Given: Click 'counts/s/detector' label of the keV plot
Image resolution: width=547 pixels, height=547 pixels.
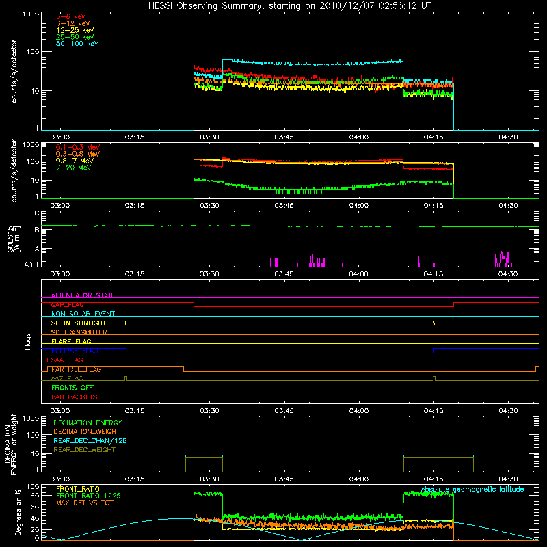Looking at the screenshot, I should pos(14,71).
